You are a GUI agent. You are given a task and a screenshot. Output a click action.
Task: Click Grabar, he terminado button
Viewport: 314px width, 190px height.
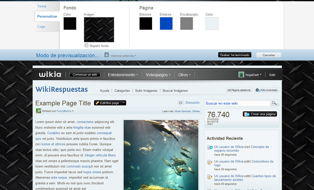point(235,55)
